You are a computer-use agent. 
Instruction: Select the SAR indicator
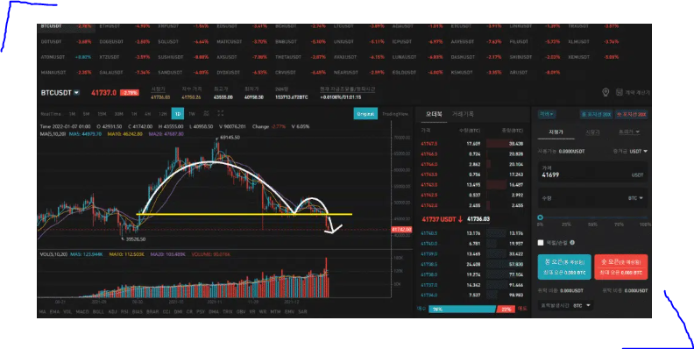coord(302,312)
